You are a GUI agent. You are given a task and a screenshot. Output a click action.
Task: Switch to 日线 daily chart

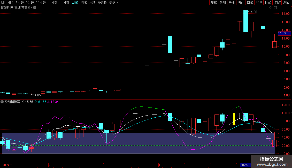[x=75, y=2]
